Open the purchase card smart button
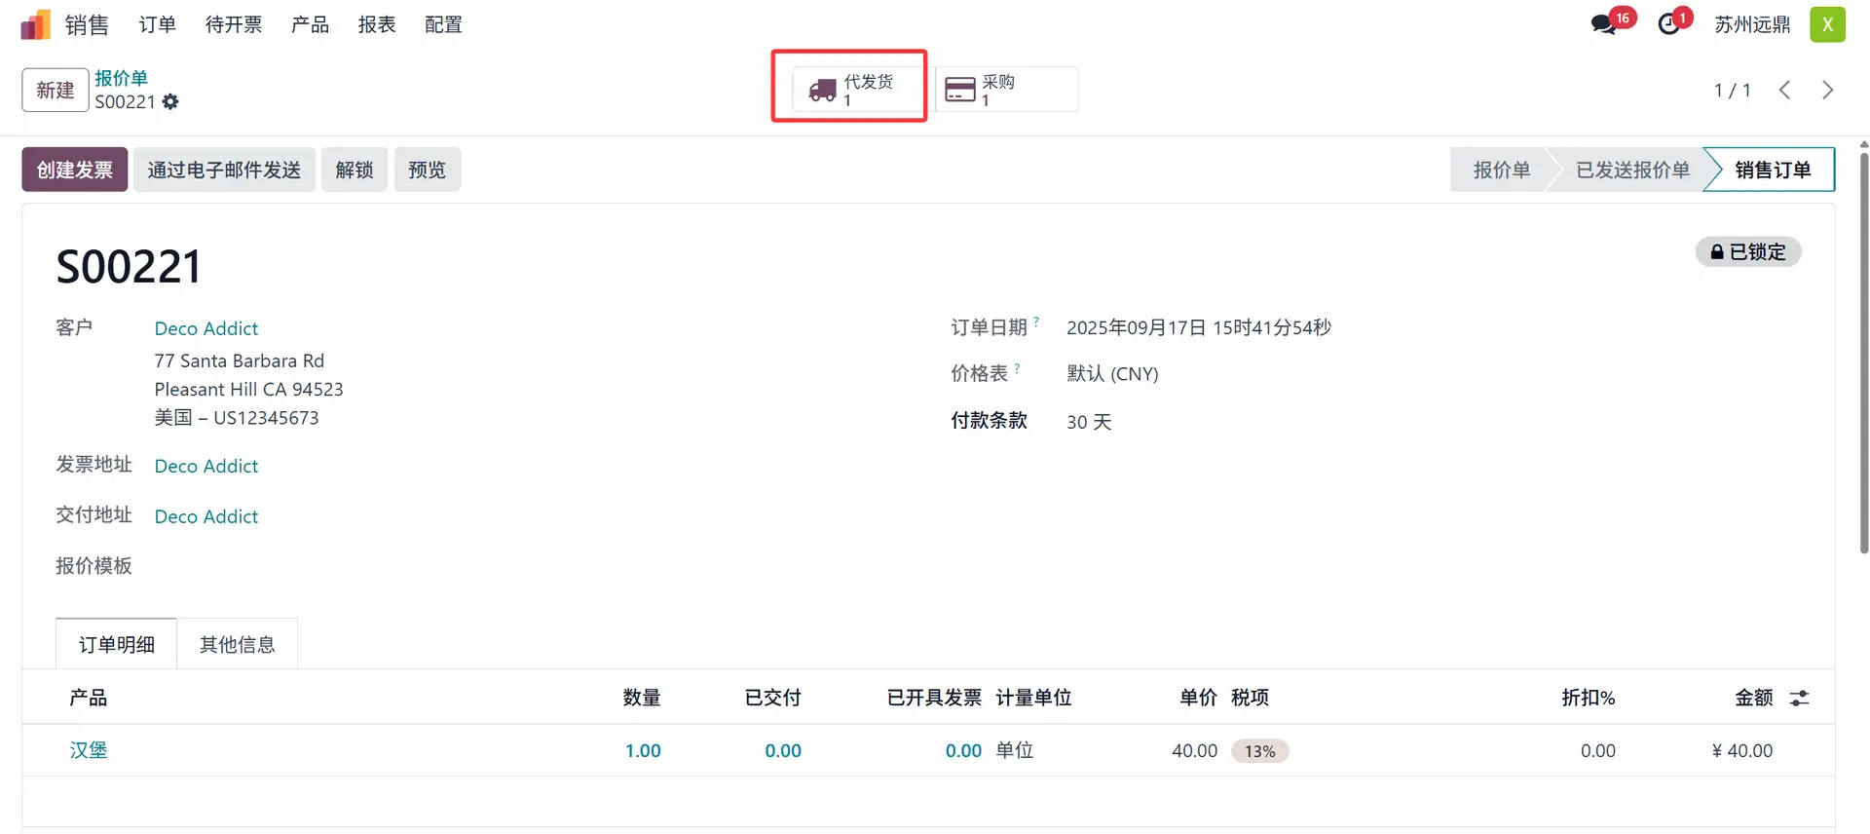 click(1006, 90)
